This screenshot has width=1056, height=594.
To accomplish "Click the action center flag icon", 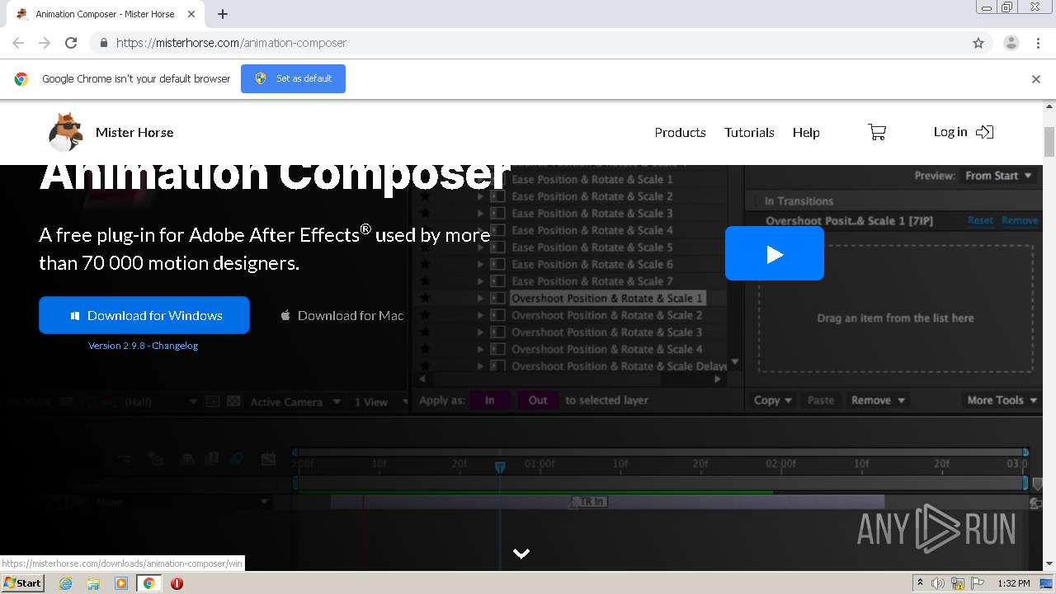I will click(978, 583).
